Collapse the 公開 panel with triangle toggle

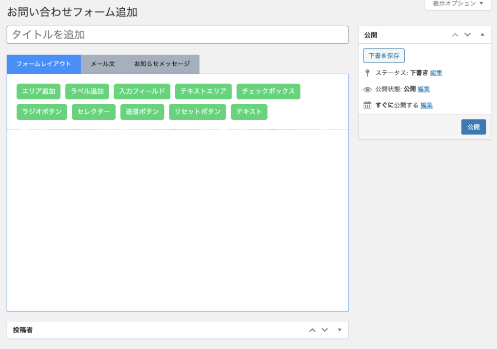click(x=482, y=35)
